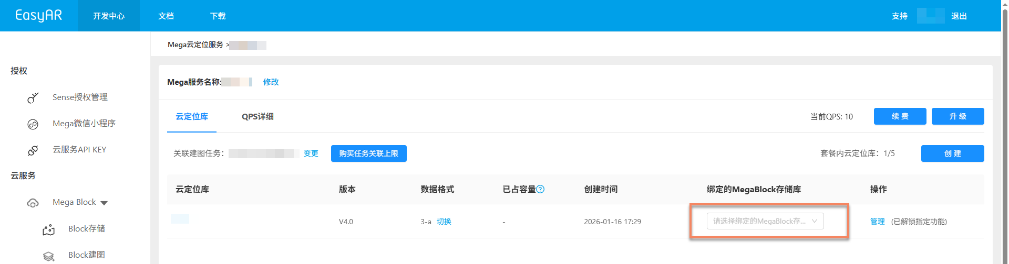Open the 文档 top menu

pyautogui.click(x=166, y=16)
